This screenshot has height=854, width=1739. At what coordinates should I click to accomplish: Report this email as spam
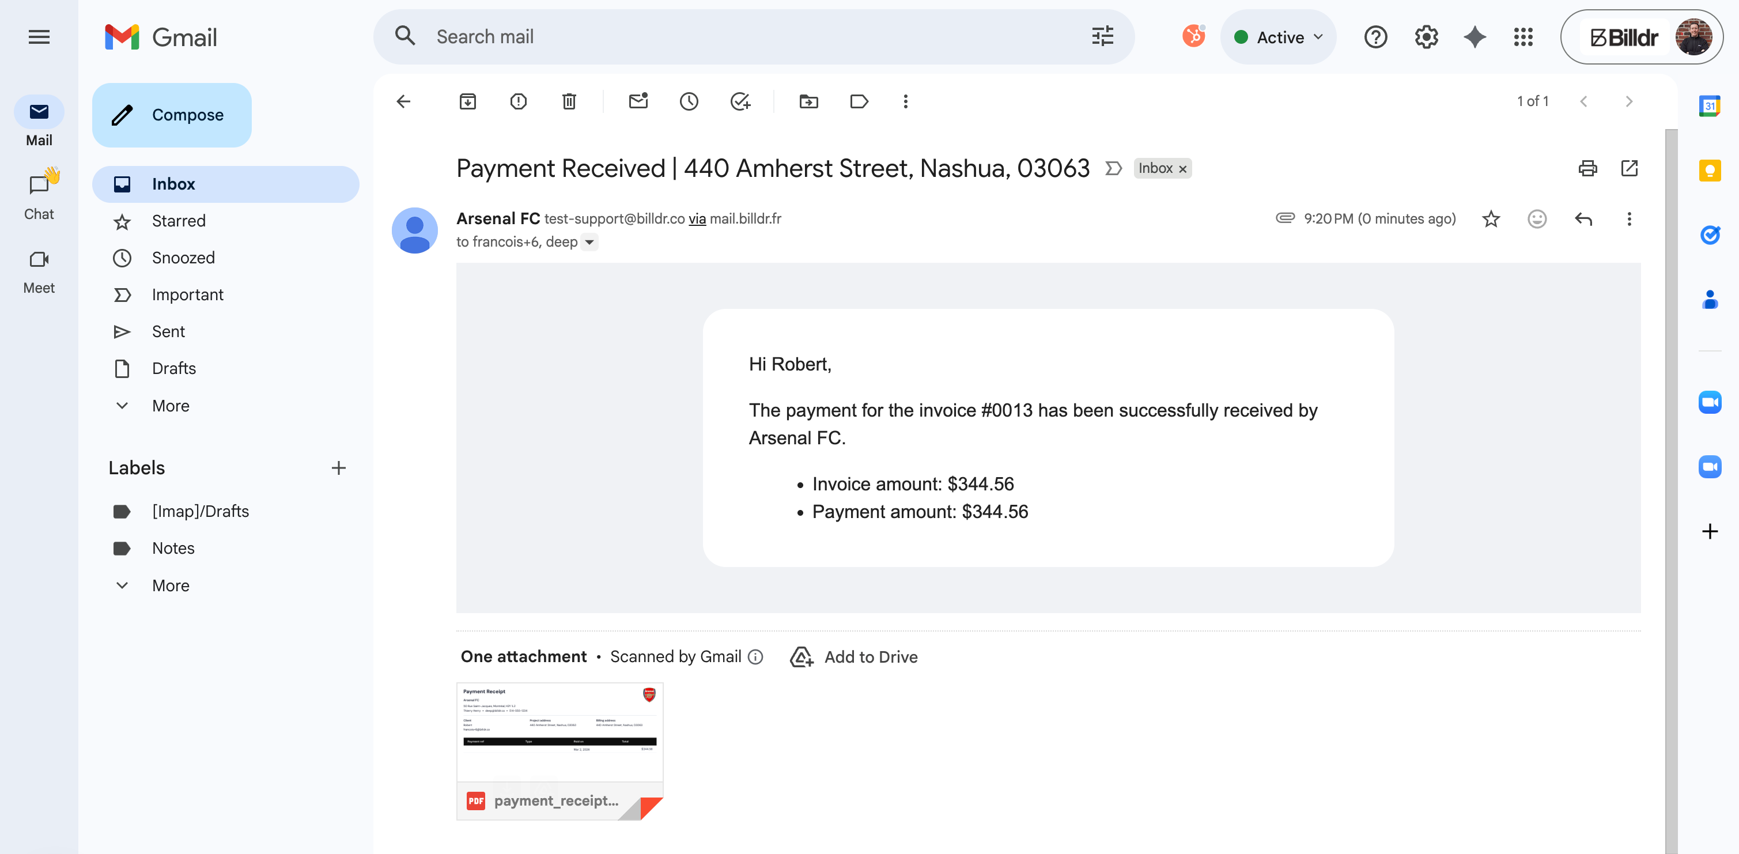pos(519,101)
